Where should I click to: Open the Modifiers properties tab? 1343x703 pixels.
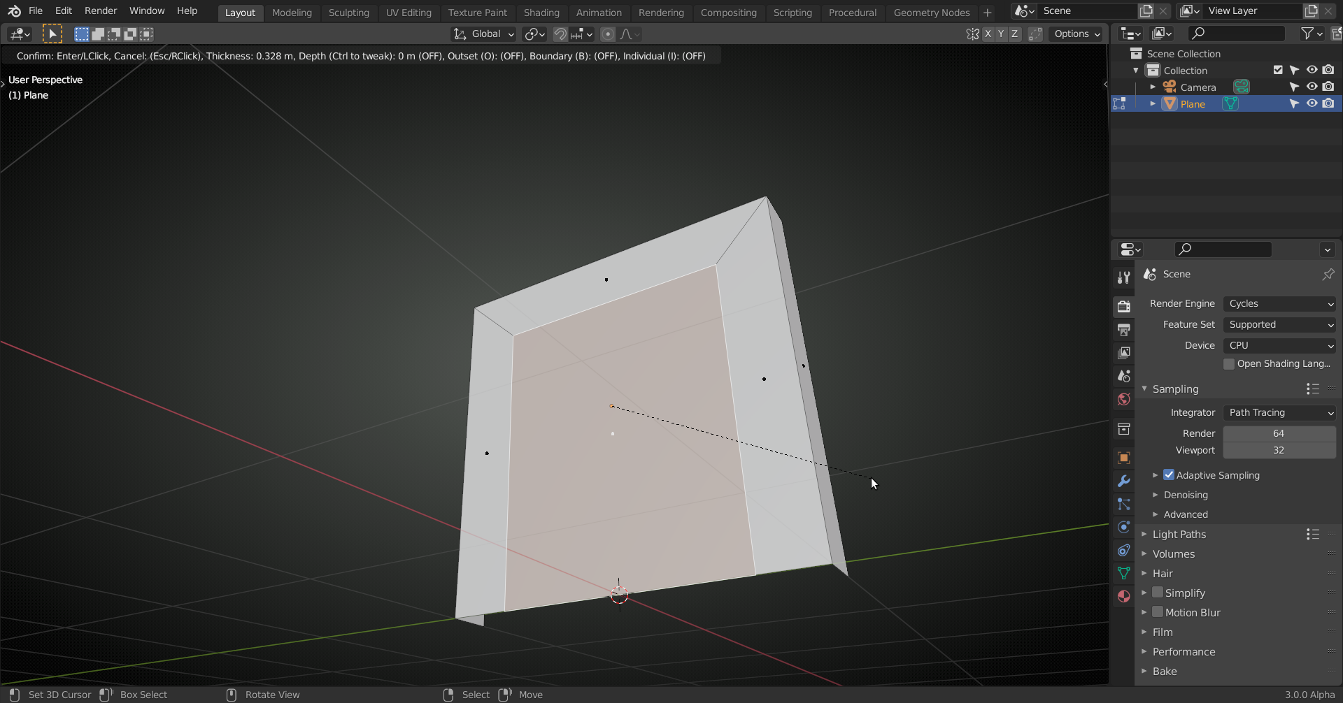coord(1123,481)
